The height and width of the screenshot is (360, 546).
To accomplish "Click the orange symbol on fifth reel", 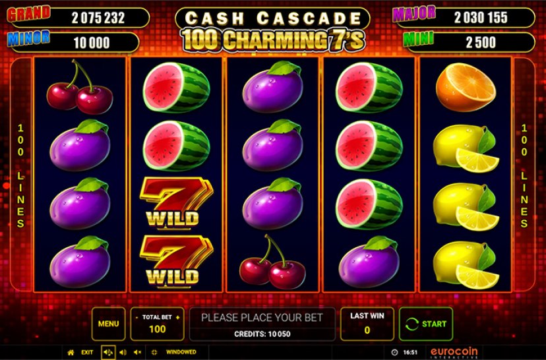I will pyautogui.click(x=466, y=87).
